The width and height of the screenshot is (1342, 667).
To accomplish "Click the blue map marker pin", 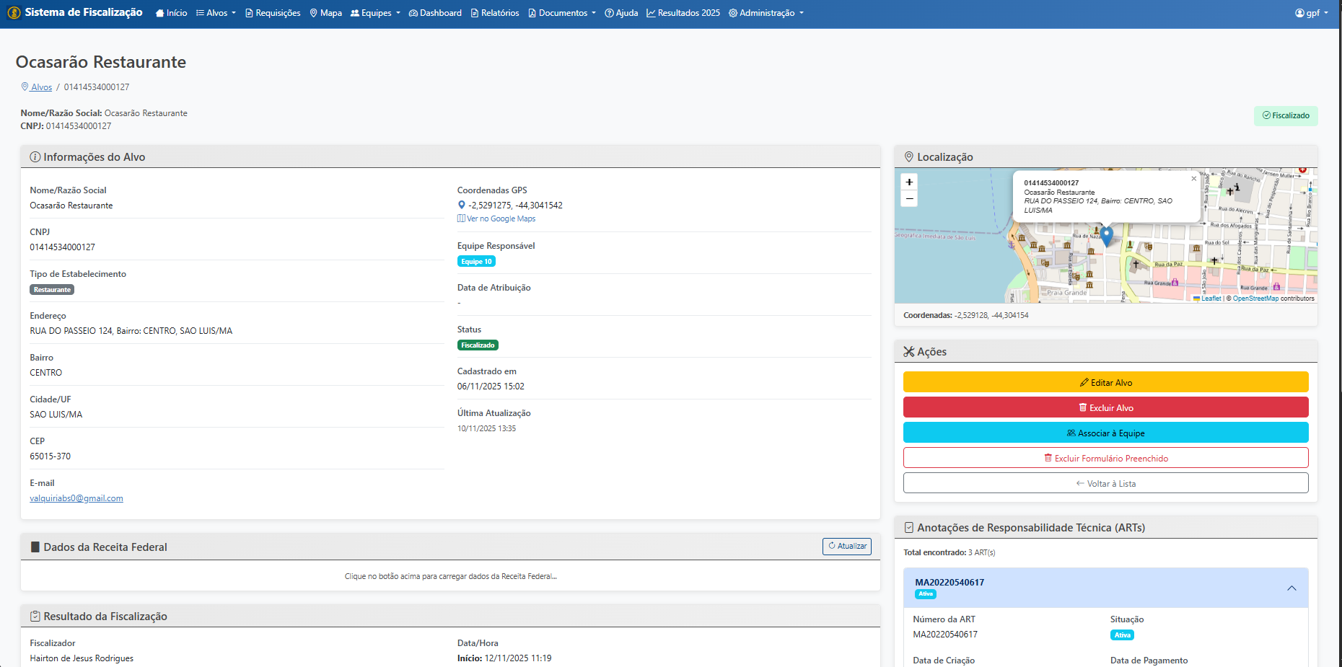I will 1106,236.
